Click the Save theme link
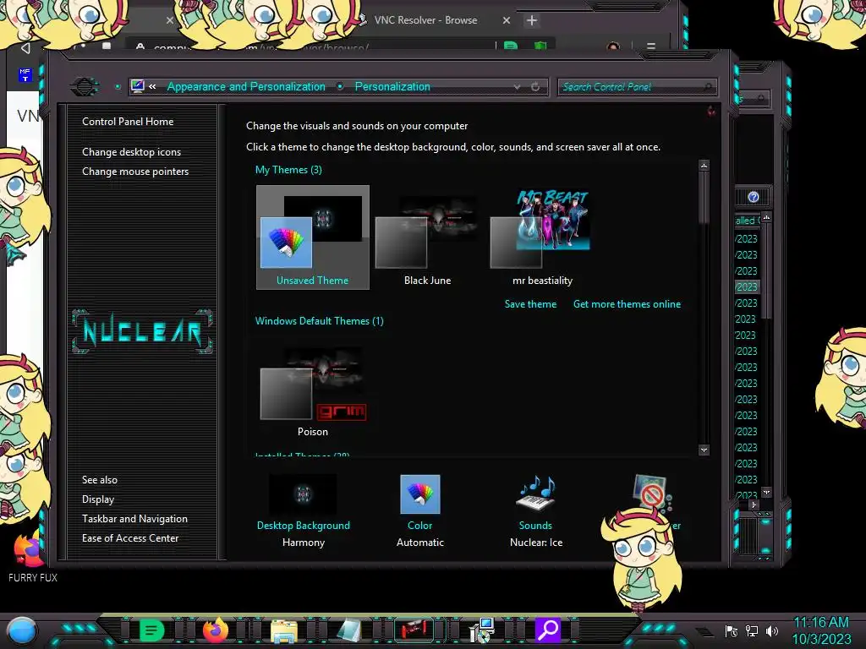The image size is (866, 649). [x=530, y=304]
